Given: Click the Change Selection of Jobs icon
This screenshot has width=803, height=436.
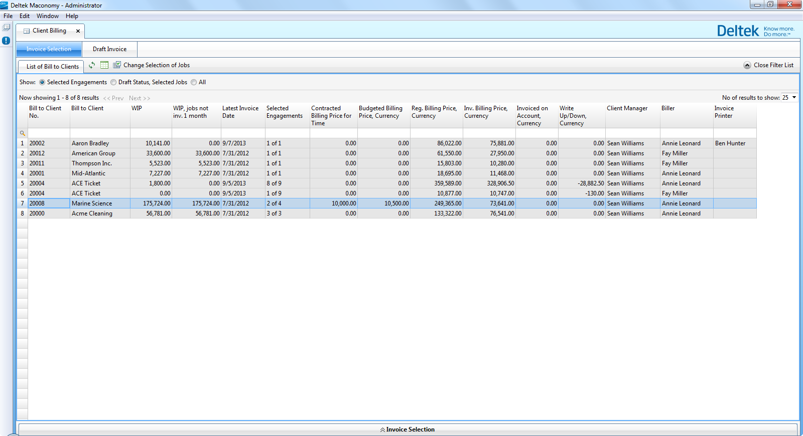Looking at the screenshot, I should [117, 65].
